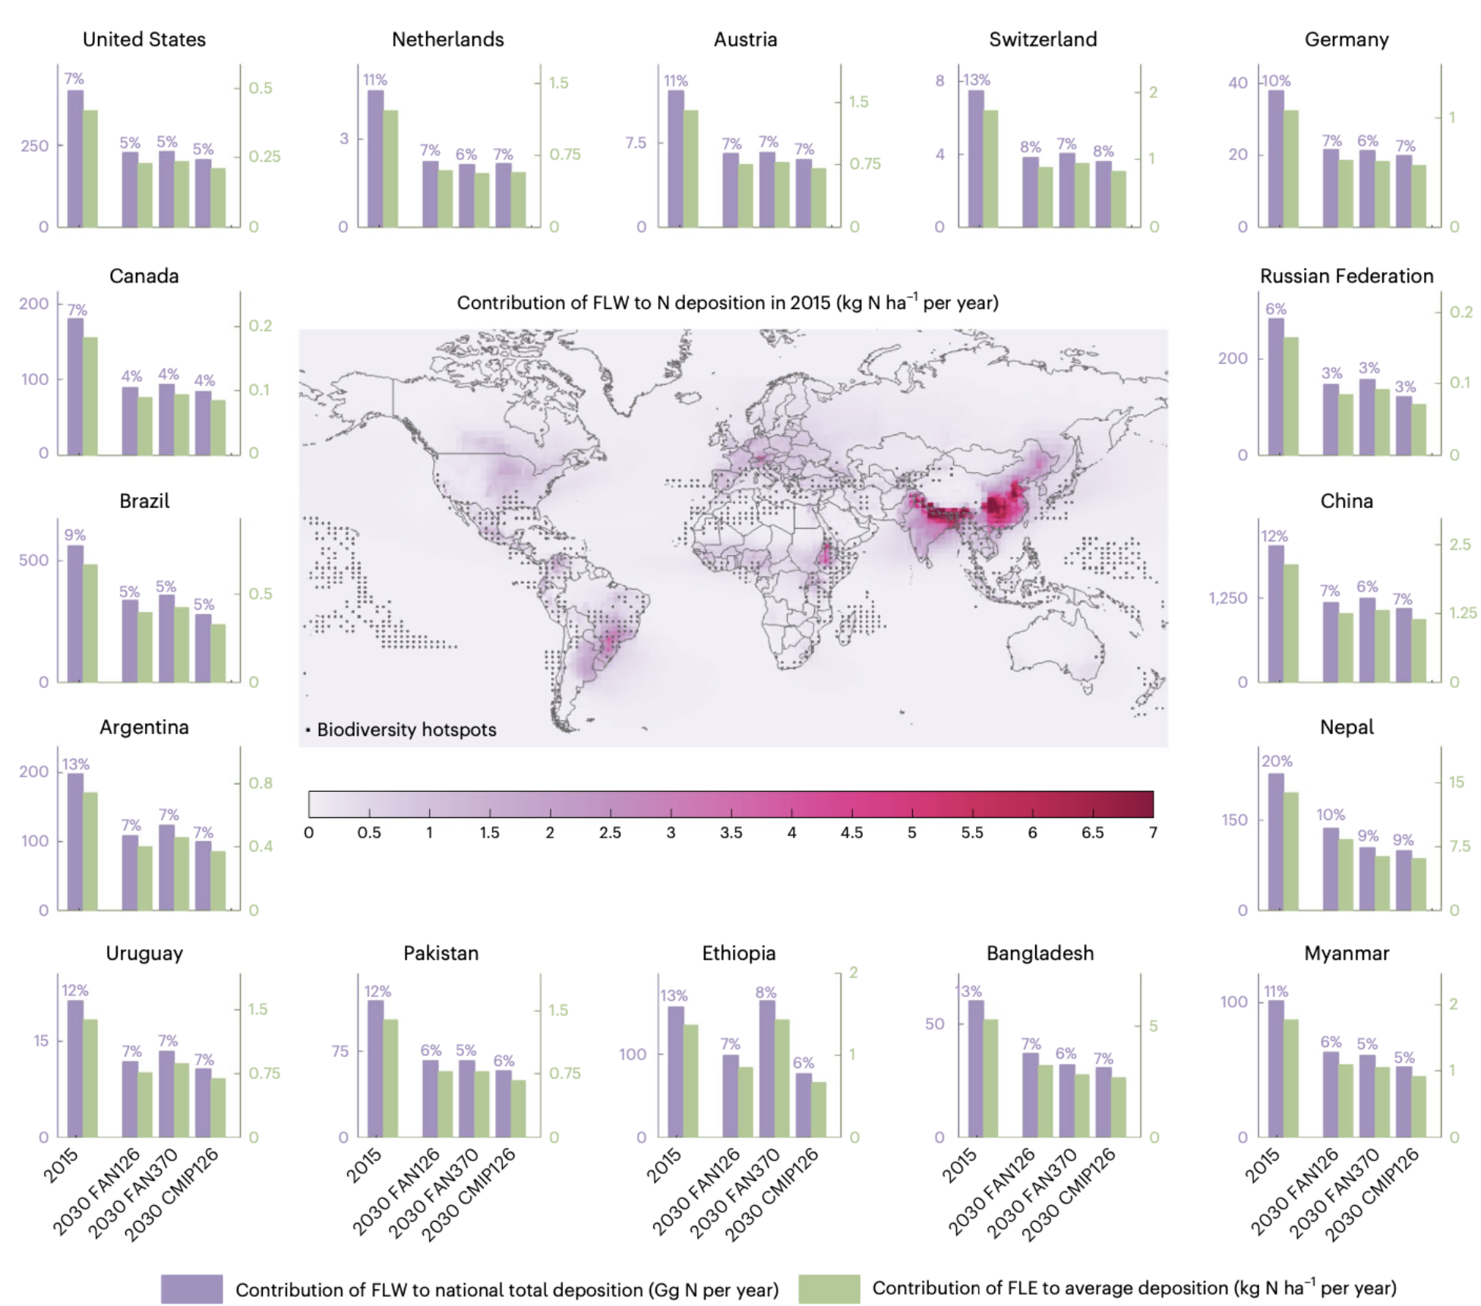Click the purple FLW legend swatch
The image size is (1481, 1306).
191,1288
